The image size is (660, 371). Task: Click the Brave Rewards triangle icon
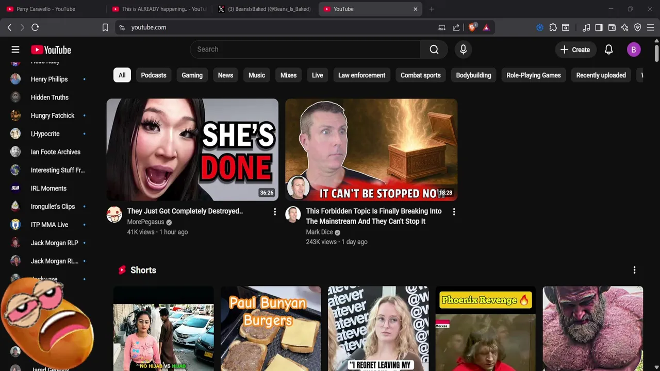(x=486, y=27)
